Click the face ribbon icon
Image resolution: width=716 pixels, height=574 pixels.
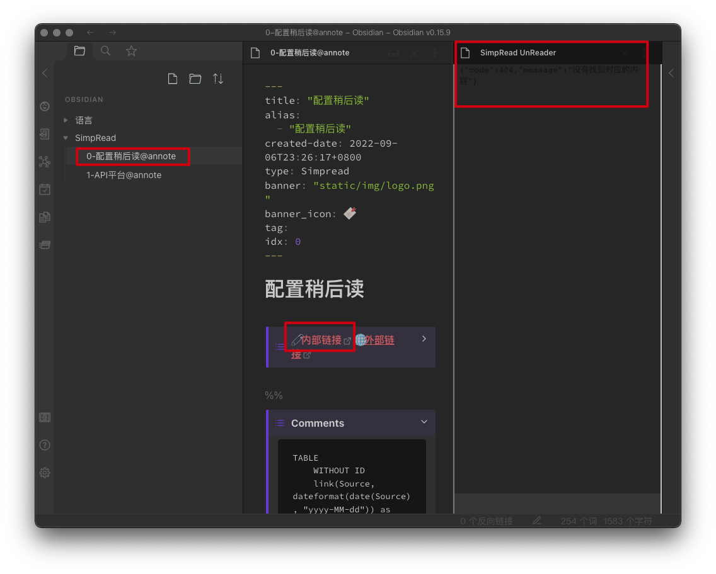pyautogui.click(x=45, y=106)
